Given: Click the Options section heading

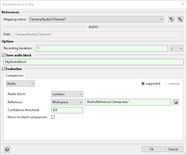Looking at the screenshot, I should [x=8, y=41].
